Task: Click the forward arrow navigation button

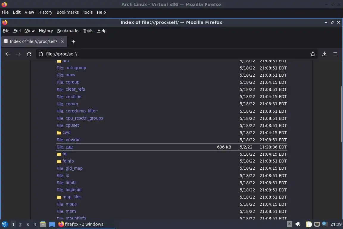Action: pyautogui.click(x=18, y=54)
